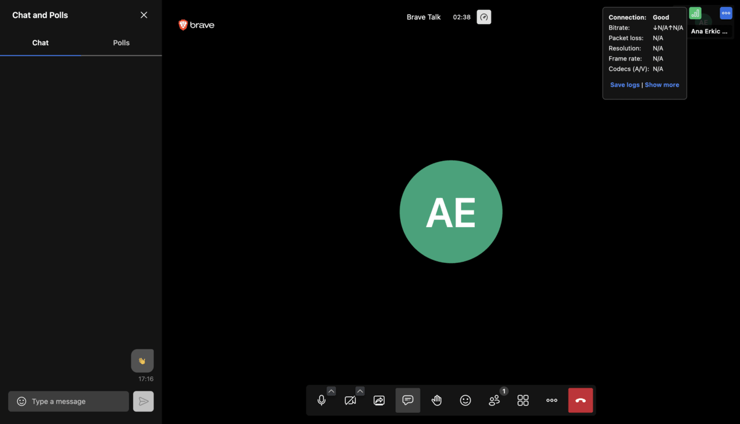Raise your hand
Image resolution: width=740 pixels, height=424 pixels.
437,400
